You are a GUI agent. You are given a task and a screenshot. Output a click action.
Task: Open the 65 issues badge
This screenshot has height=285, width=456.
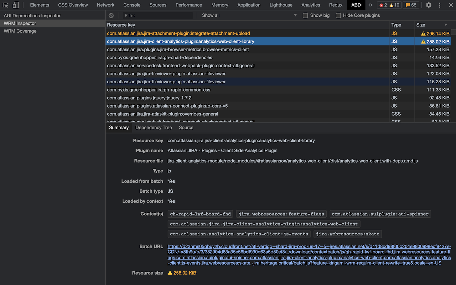(x=411, y=5)
